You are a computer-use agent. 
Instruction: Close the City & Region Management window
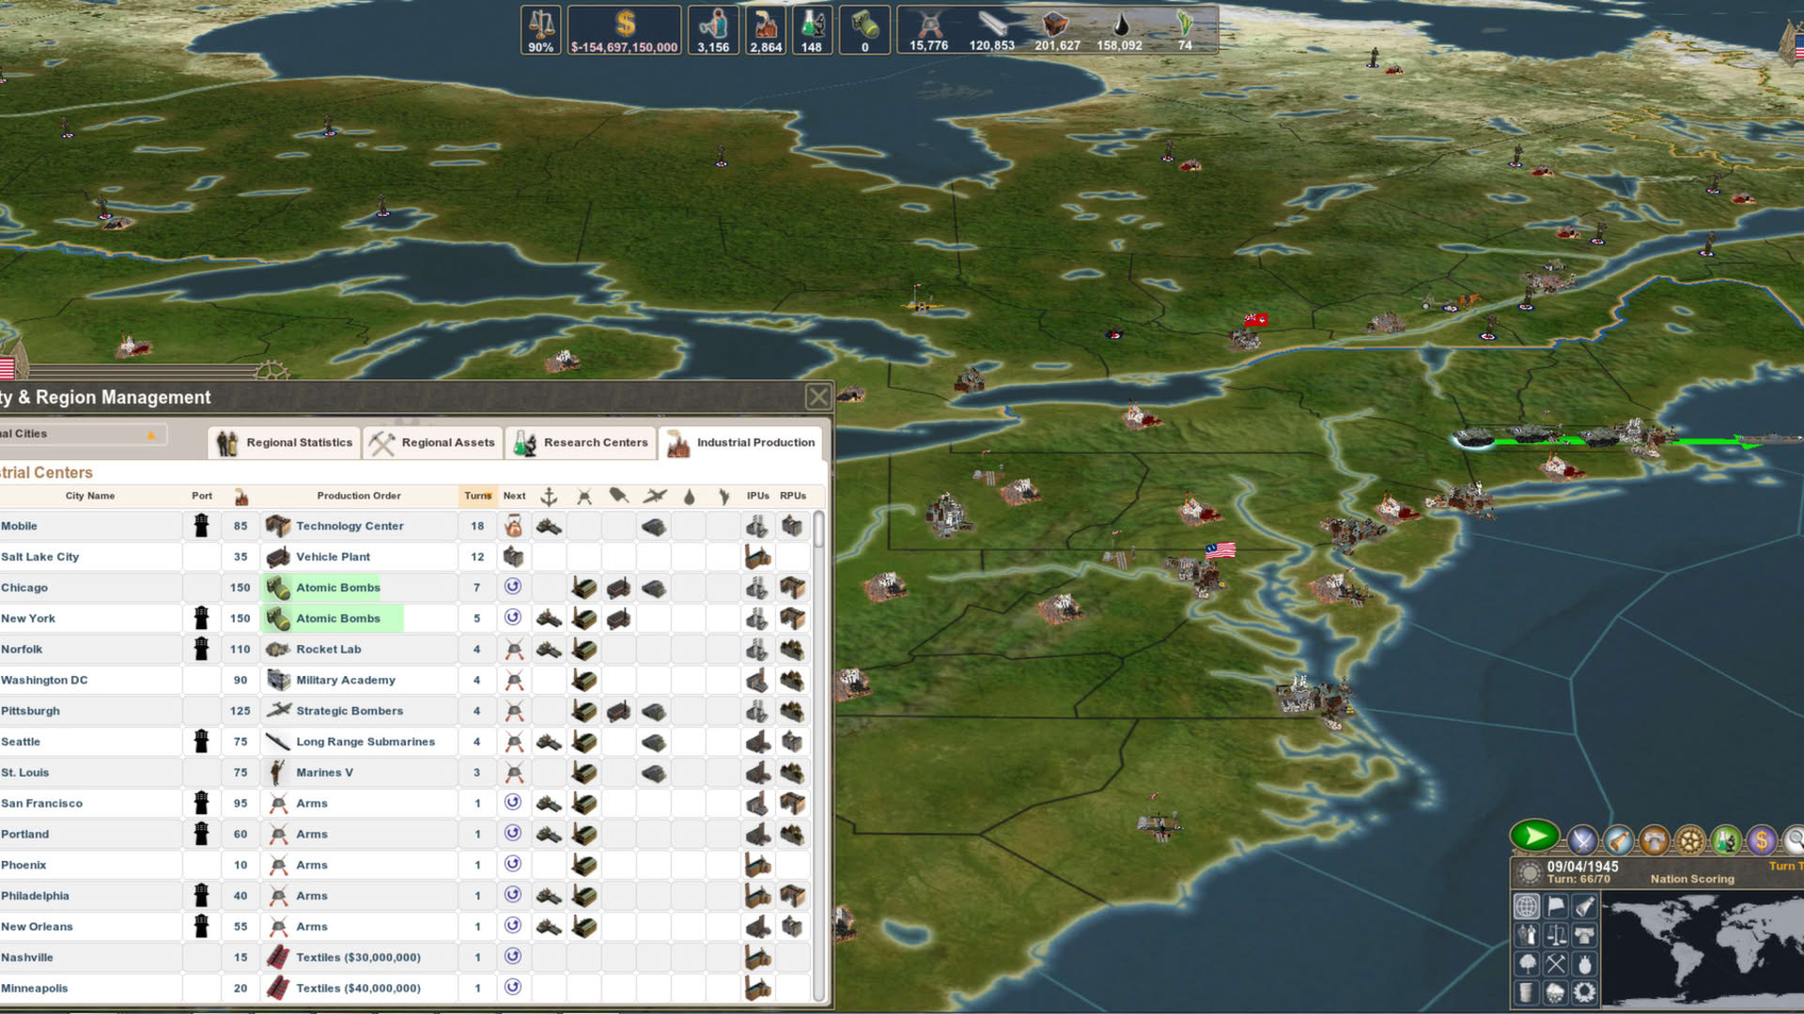818,397
